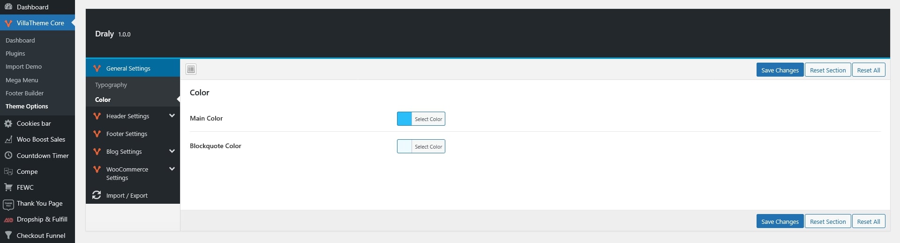Expand the WooCommerce Settings chevron
Screen dimensions: 900x243
pos(172,169)
